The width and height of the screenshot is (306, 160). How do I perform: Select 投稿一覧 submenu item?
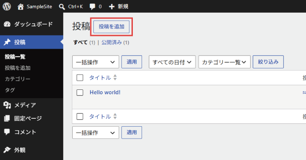(15, 57)
